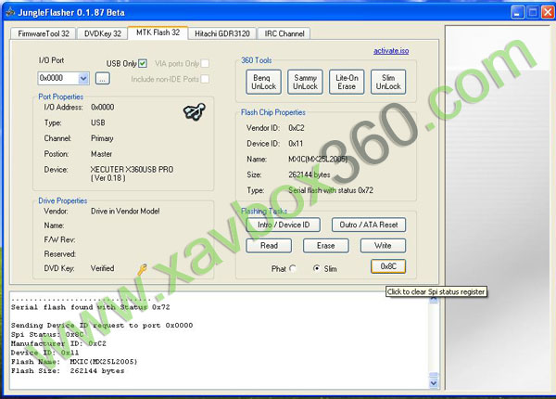This screenshot has height=399, width=556.
Task: Open the I/O Port 0x0000 dropdown
Action: pyautogui.click(x=83, y=78)
